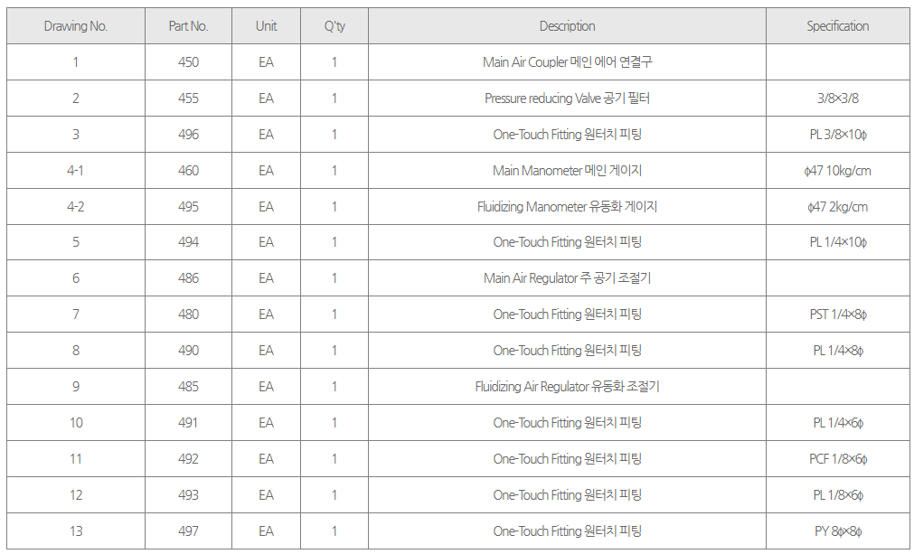Select the Description column header

567,26
